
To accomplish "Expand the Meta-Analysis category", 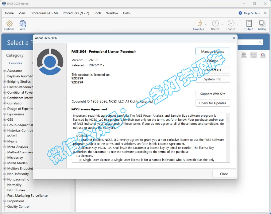I will [x=5, y=147].
